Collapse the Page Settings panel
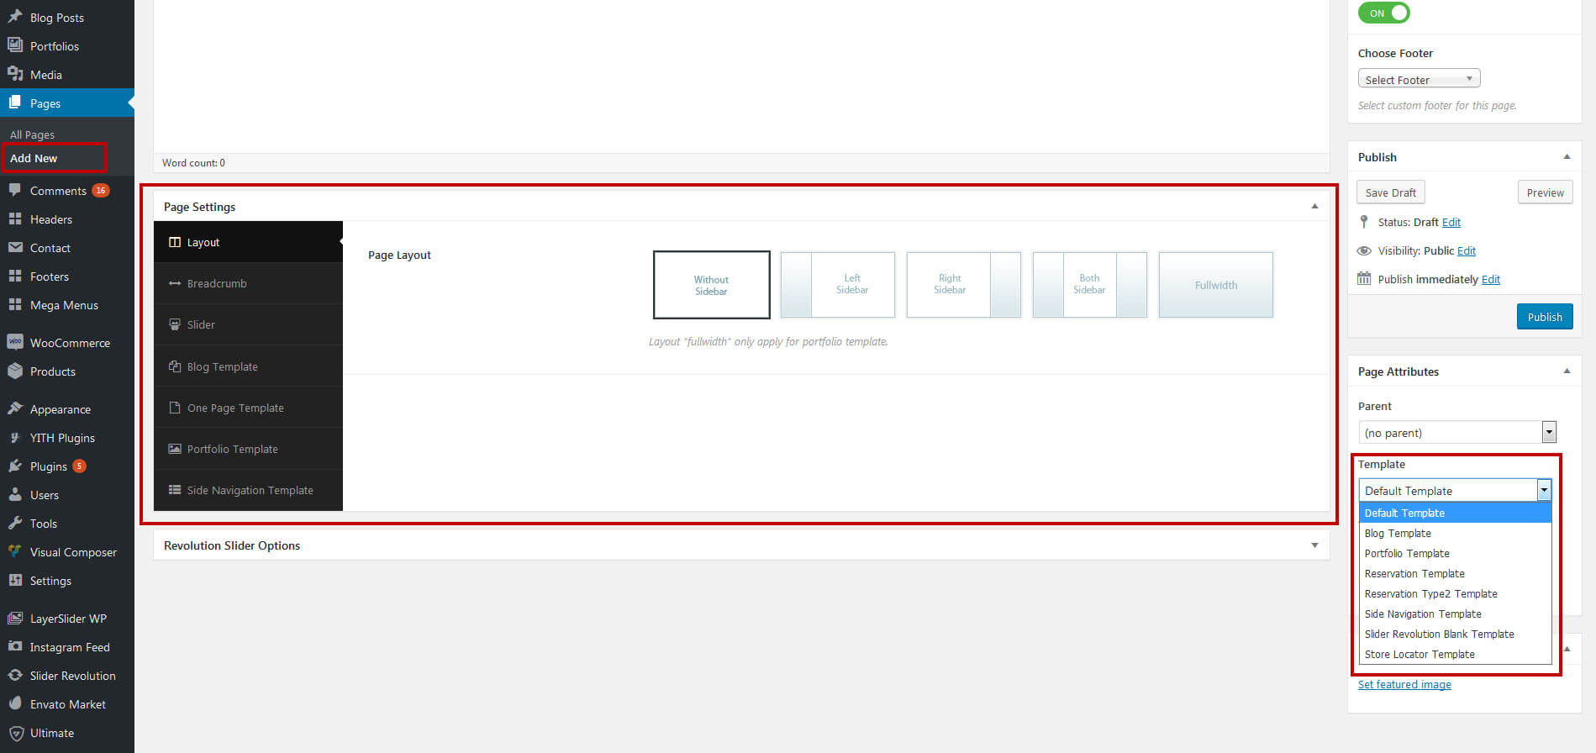 coord(1314,206)
